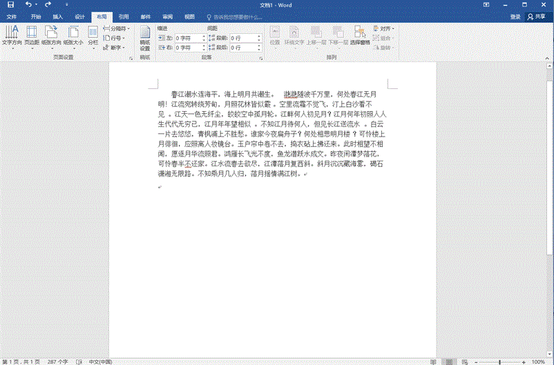Image resolution: width=554 pixels, height=365 pixels.
Task: Open the 审阅 review tab
Action: 168,16
